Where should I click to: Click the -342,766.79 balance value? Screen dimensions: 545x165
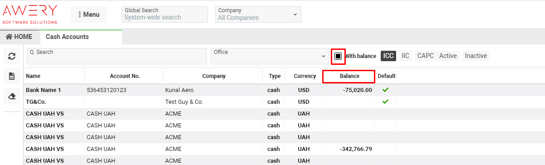pyautogui.click(x=356, y=149)
